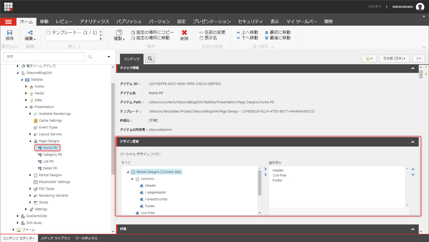This screenshot has height=242, width=429.
Task: Open the red hamburger menu button
Action: tap(8, 22)
